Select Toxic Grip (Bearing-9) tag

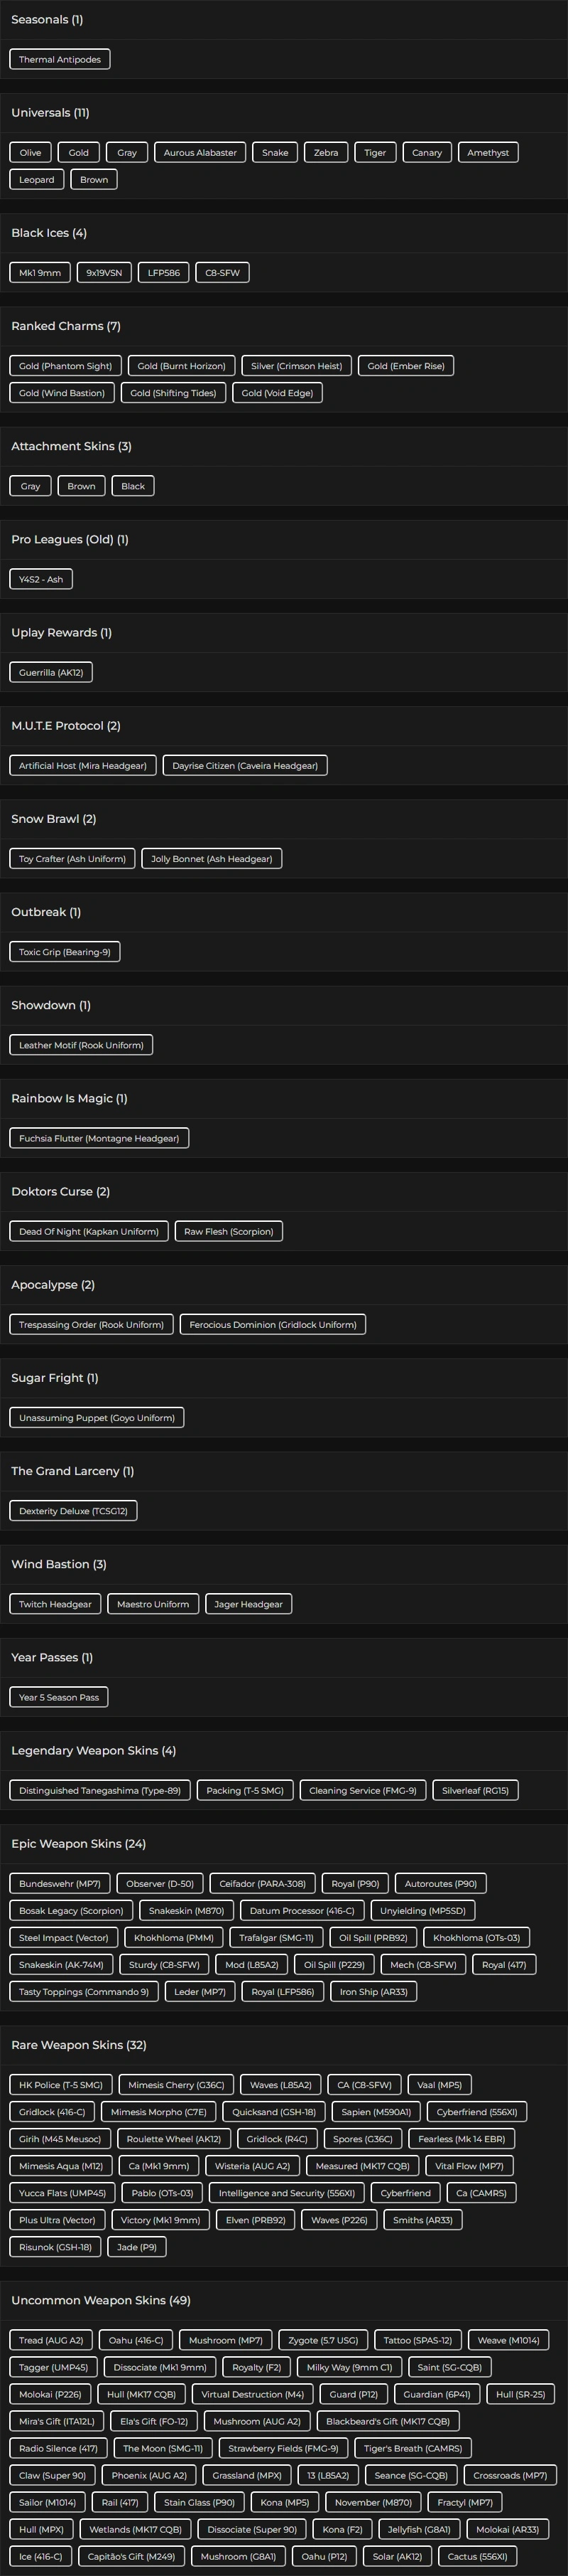[65, 952]
